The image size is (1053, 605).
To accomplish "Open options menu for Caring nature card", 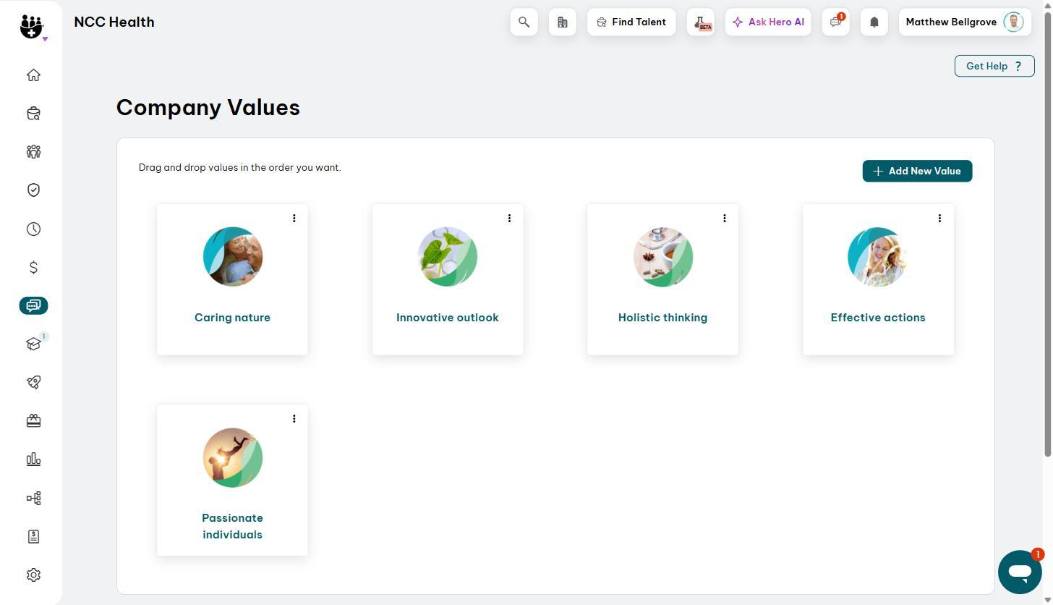I will tap(294, 219).
